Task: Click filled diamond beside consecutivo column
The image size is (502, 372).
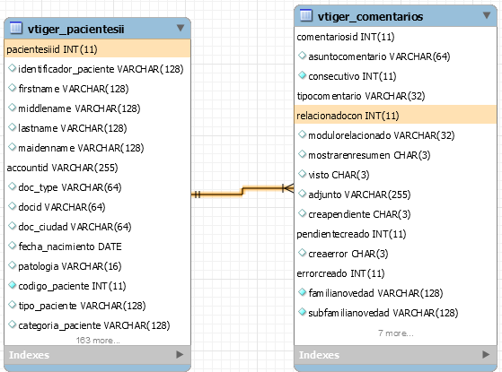Action: pyautogui.click(x=302, y=75)
